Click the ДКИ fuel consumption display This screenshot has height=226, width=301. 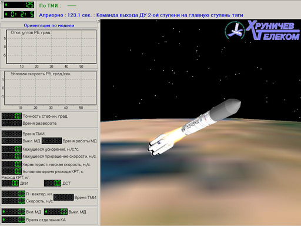(x=10, y=183)
